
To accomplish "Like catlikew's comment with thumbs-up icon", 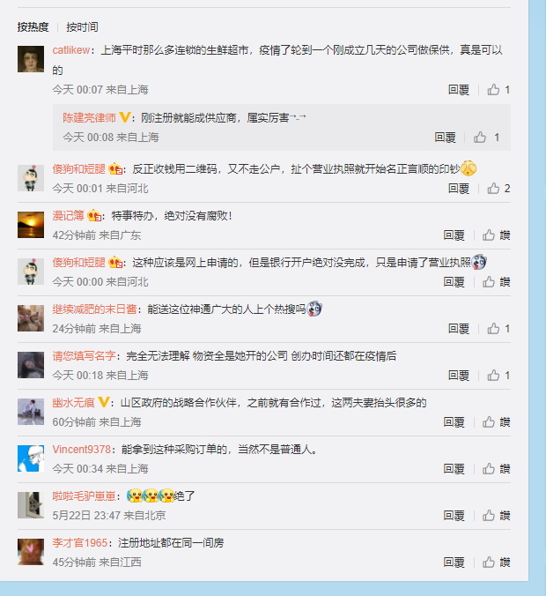I will click(x=493, y=90).
